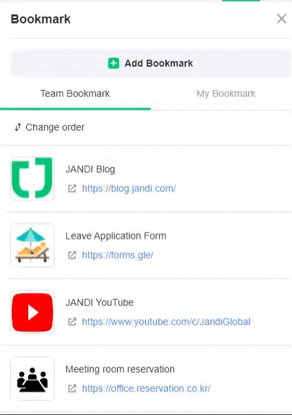Image resolution: width=292 pixels, height=415 pixels.
Task: Open the office.reservation.co.kr link
Action: point(146,389)
